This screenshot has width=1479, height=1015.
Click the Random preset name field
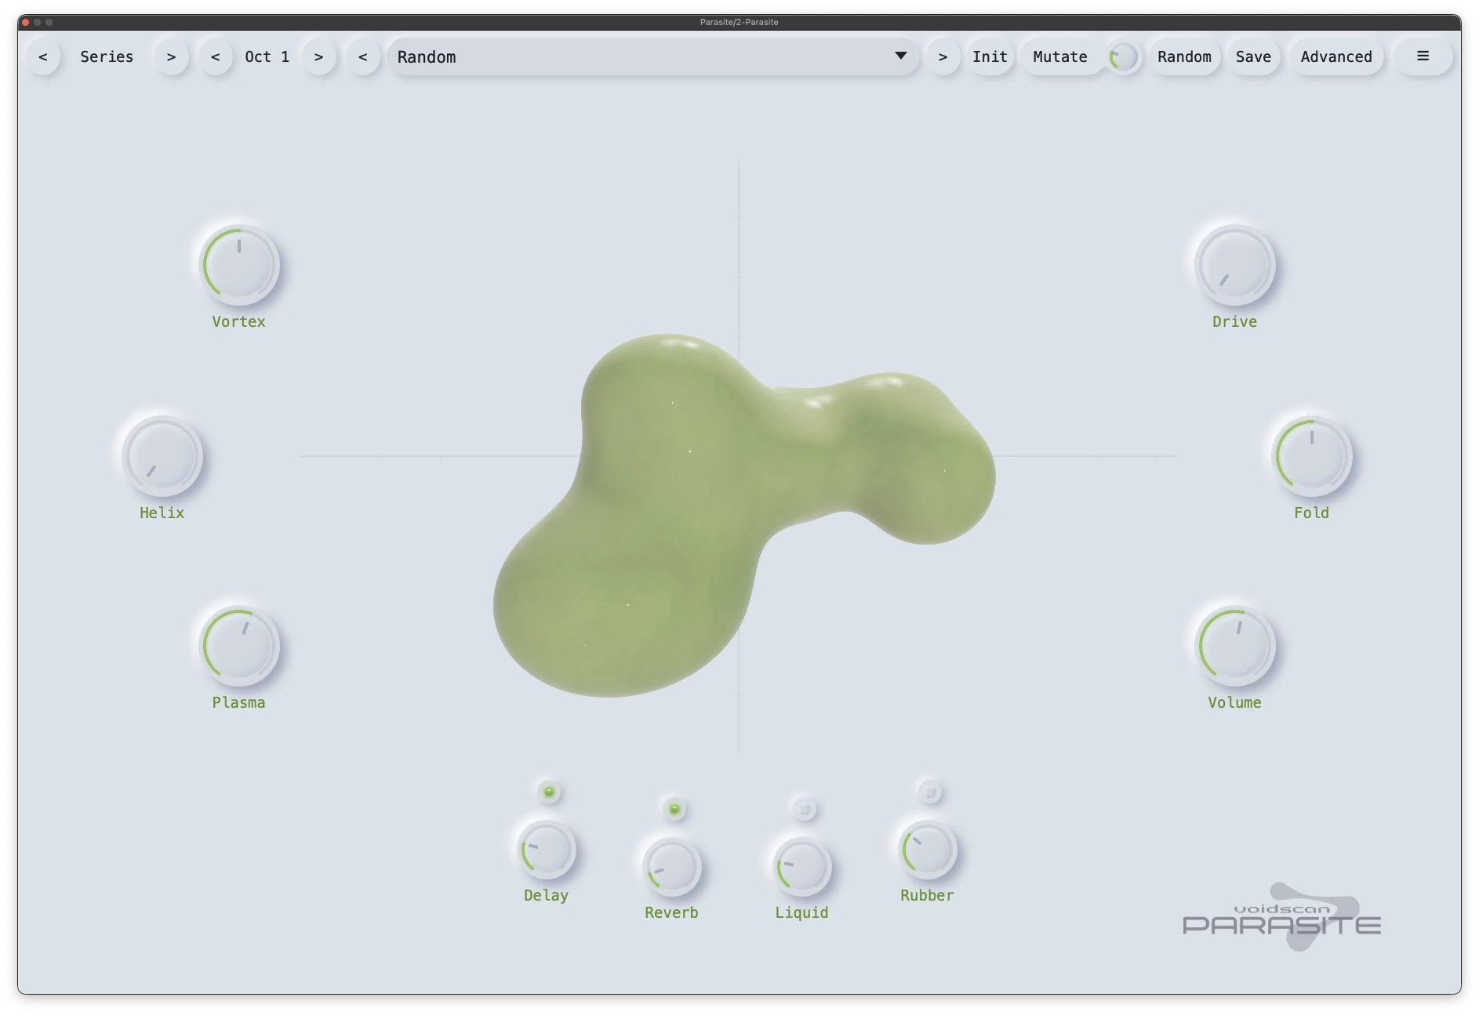click(x=652, y=57)
